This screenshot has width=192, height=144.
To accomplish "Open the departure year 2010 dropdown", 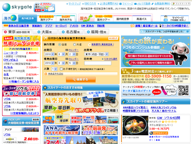I will click(49, 54).
